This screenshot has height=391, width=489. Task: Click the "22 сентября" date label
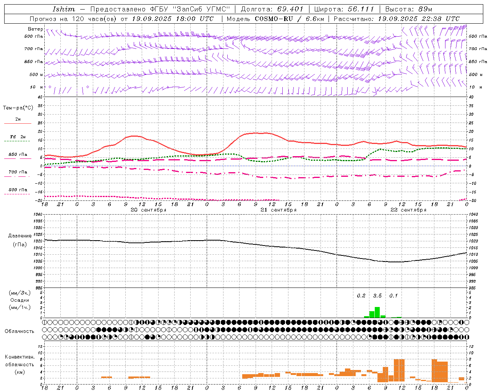(408, 210)
